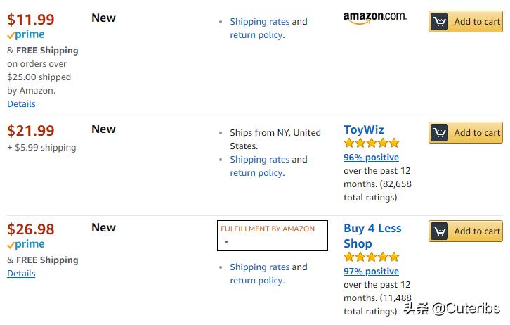Image resolution: width=510 pixels, height=325 pixels.
Task: Click the cart icon on the ToyWiz offer
Action: (440, 133)
